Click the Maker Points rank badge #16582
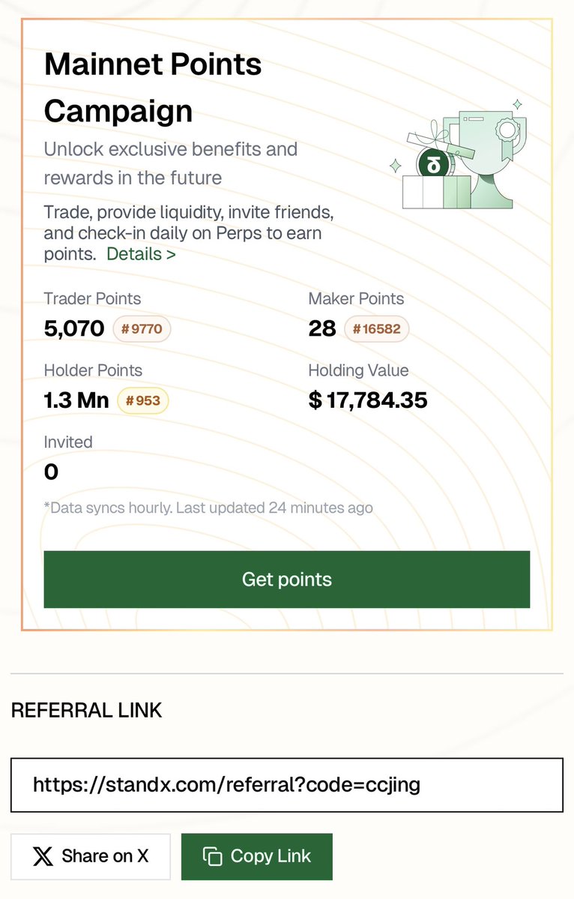Image resolution: width=574 pixels, height=899 pixels. [x=376, y=329]
